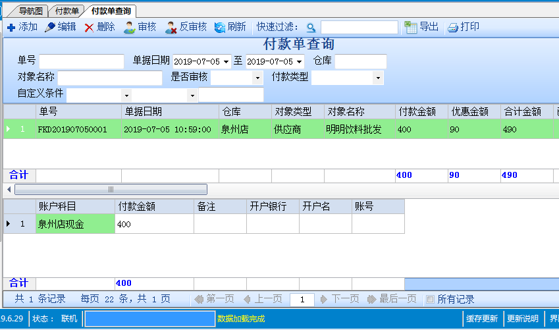The image size is (559, 330).
Task: Select the 付款单查询 tab
Action: click(111, 11)
